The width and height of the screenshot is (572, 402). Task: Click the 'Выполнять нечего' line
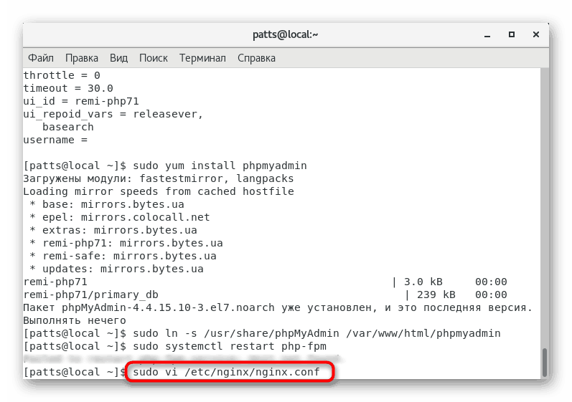pyautogui.click(x=75, y=321)
